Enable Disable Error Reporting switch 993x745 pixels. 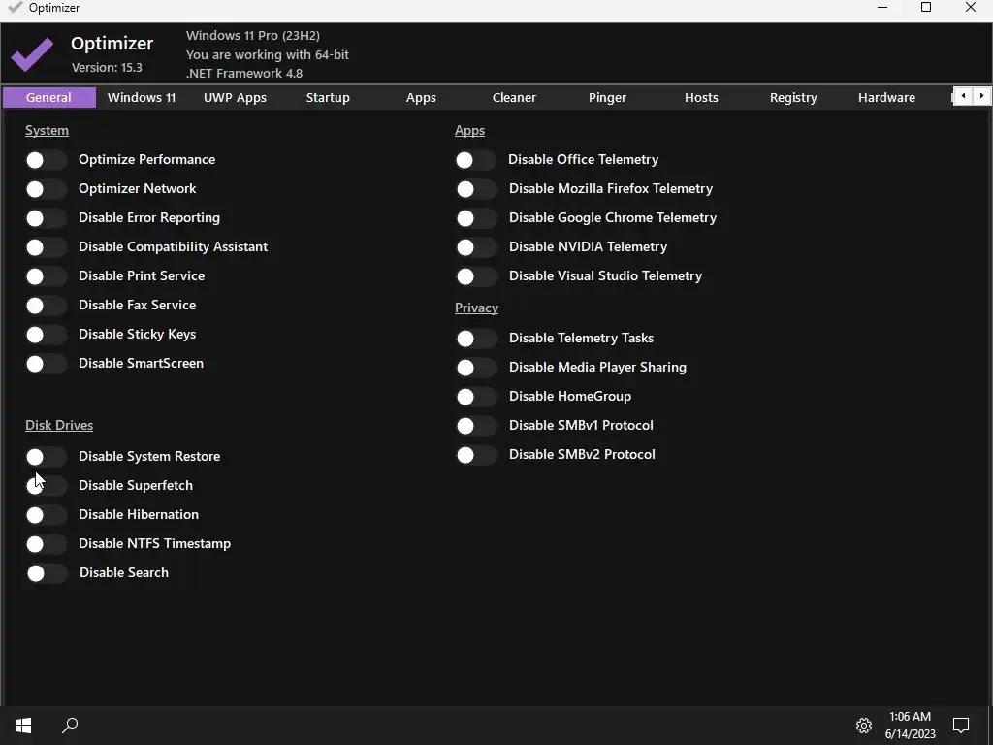(x=46, y=218)
